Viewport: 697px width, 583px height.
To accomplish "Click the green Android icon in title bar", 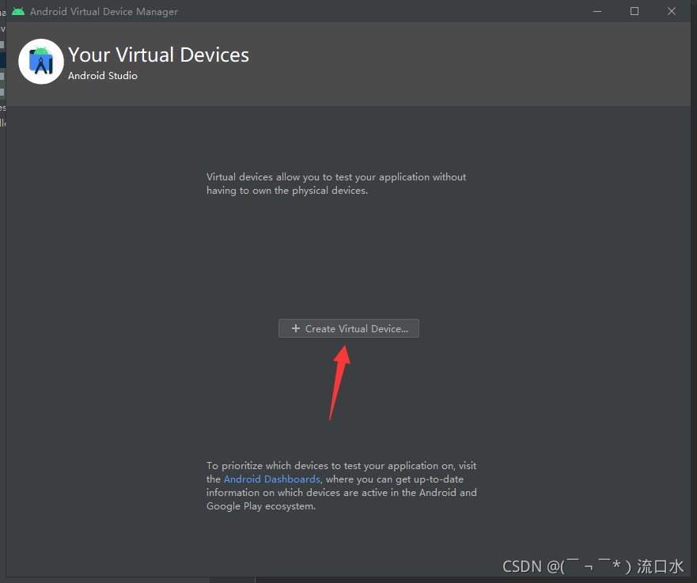I will (x=18, y=11).
